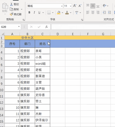Set bottom vertical alignment
Viewport: 115px width, 127px height.
click(x=98, y=6)
